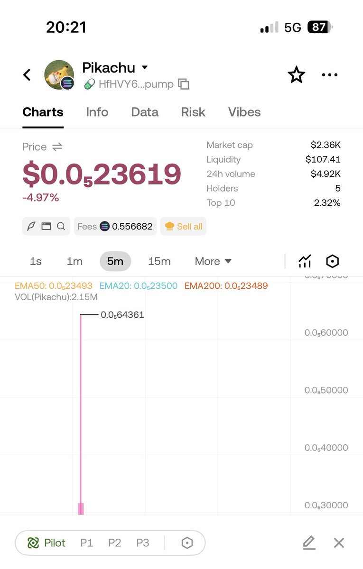Open the Data tab
This screenshot has height=569, width=363.
[x=145, y=112]
